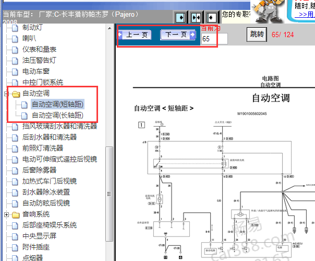Viewport: 315px width, 261px height.
Task: Click the open folder icon for 自动空调
Action: pos(16,94)
